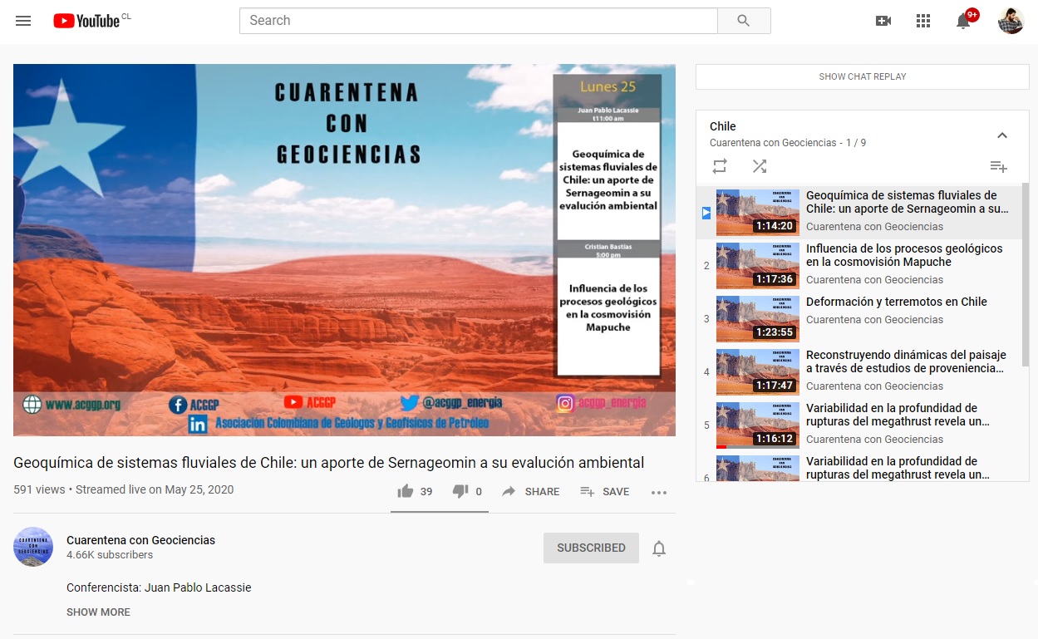Collapse the Chile playlist panel

coord(1002,135)
